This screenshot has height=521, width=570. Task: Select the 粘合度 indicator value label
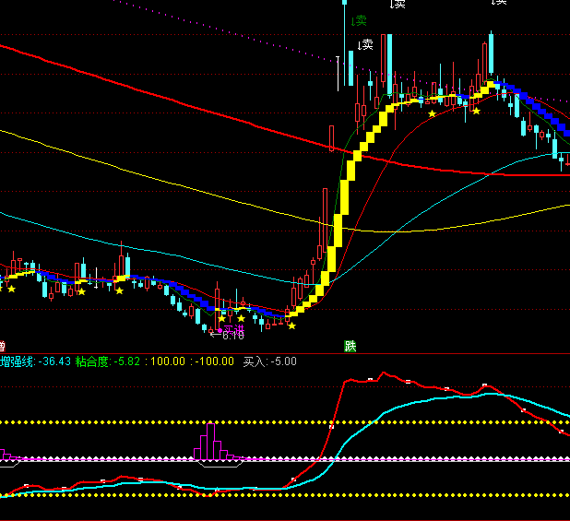(x=110, y=361)
